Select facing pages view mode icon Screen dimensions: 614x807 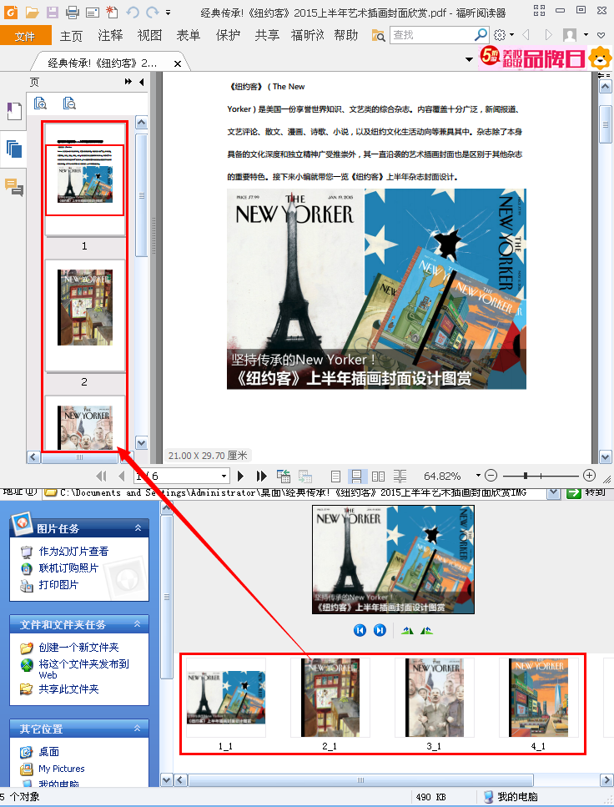click(x=378, y=476)
